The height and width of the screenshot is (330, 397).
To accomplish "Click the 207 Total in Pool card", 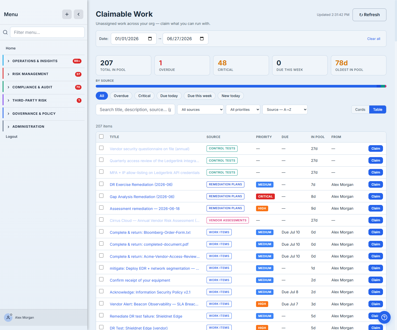I will (x=124, y=65).
